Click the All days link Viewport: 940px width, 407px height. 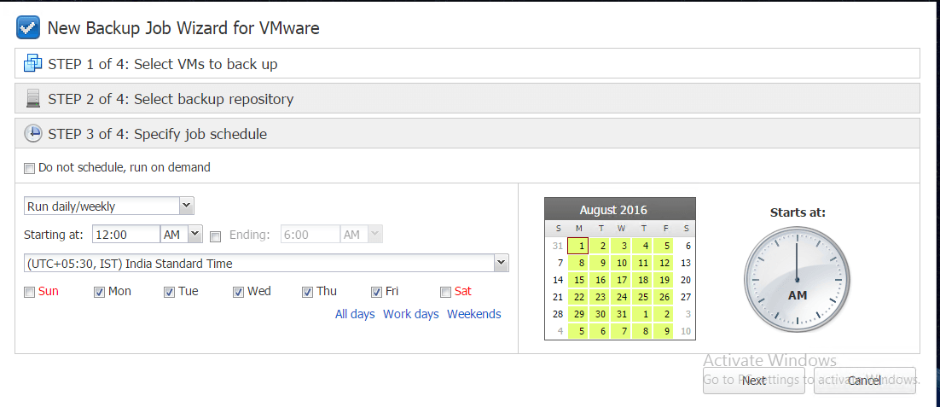[x=355, y=314]
